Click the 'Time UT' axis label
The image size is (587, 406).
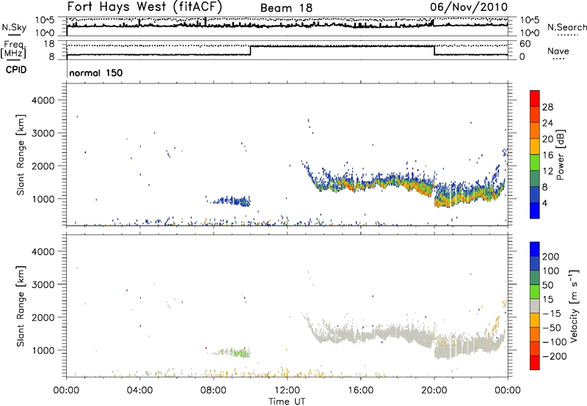(287, 402)
